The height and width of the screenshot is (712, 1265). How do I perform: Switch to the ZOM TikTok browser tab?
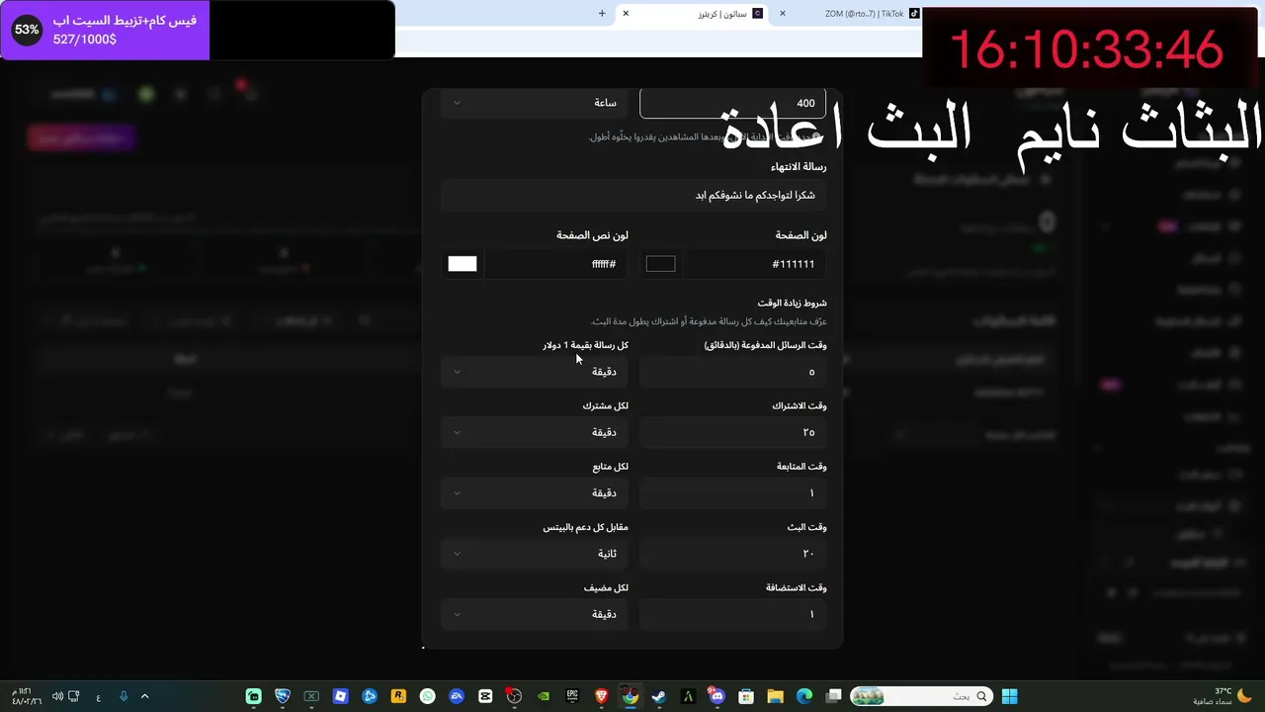pos(852,14)
